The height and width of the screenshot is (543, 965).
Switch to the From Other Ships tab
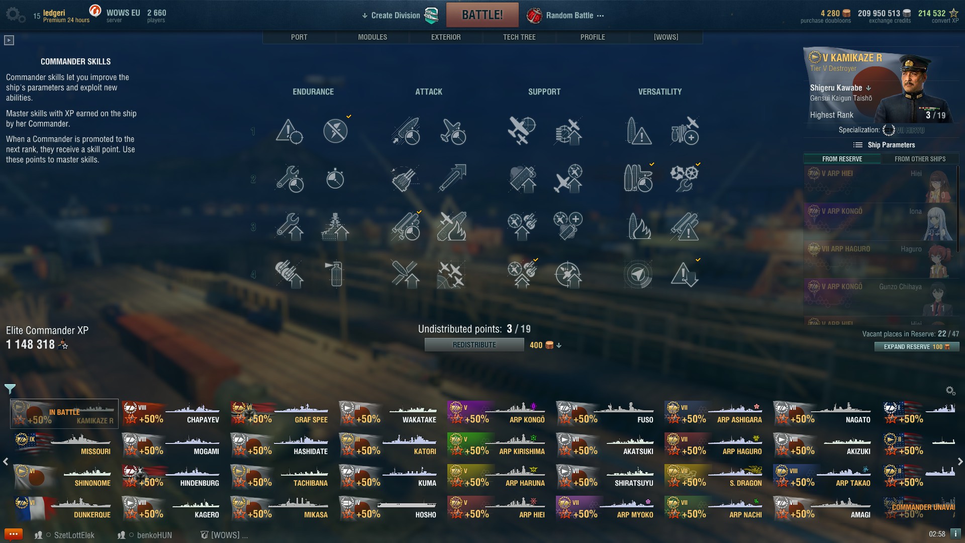920,159
